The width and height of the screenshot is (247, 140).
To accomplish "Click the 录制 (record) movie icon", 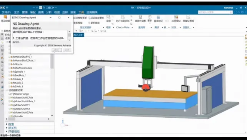I will click(108, 18).
